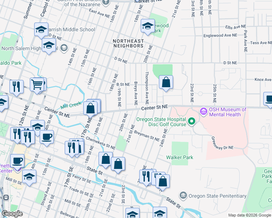Click the coffee cup marker above Mill St SE

tap(17, 162)
